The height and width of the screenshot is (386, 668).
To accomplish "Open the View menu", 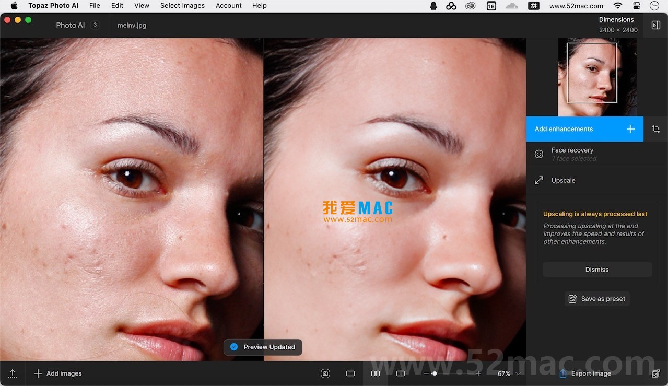I will [142, 6].
